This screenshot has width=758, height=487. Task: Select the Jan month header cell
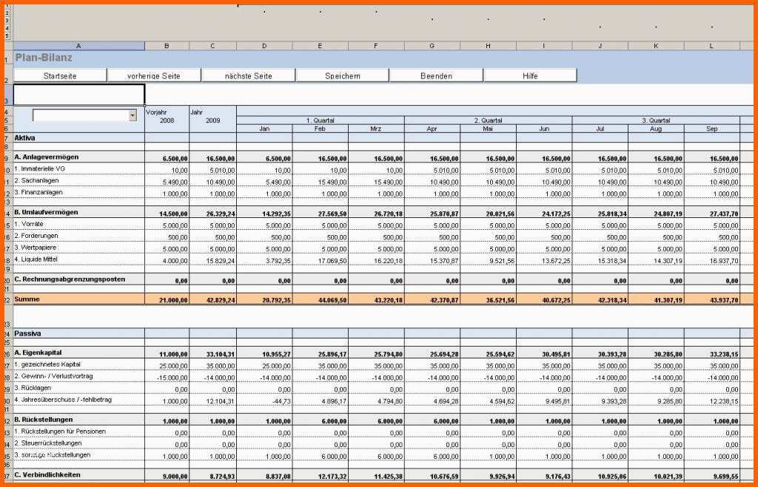(264, 129)
